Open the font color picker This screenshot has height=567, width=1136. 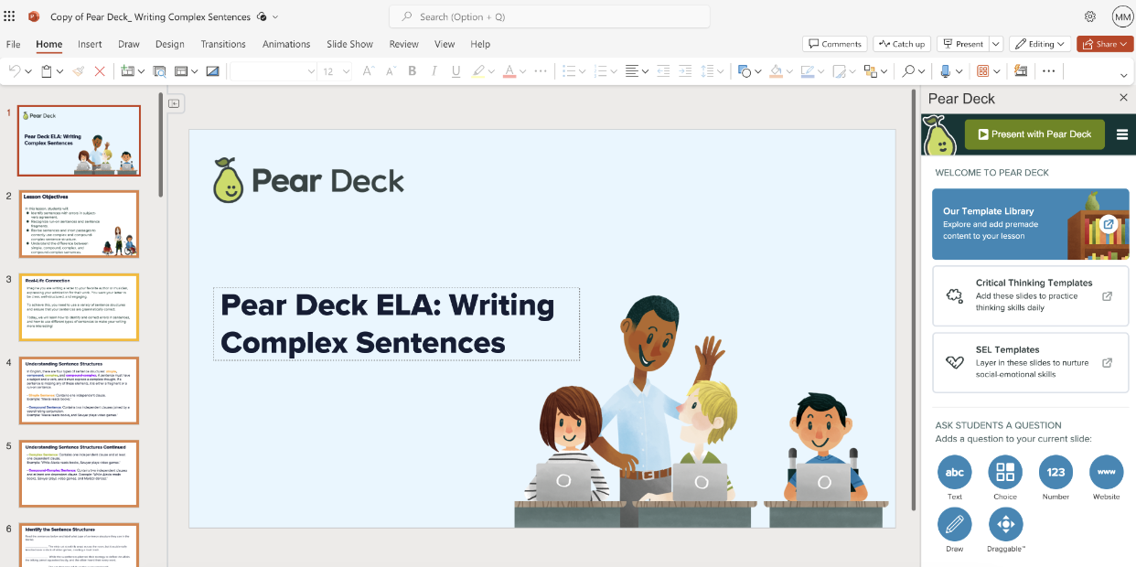pos(510,70)
